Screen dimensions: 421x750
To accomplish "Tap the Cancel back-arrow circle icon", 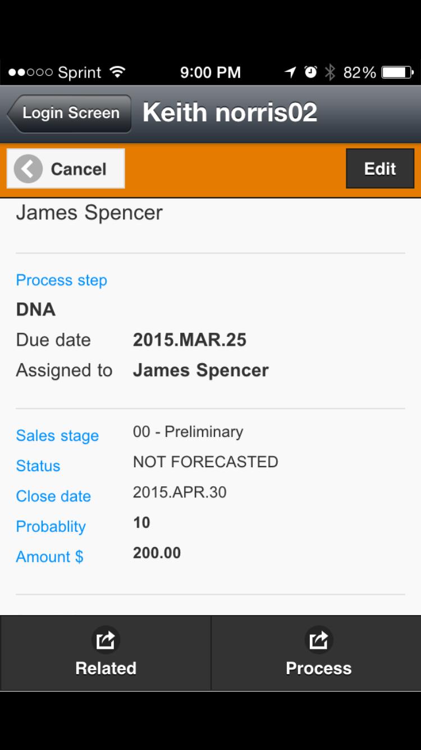I will 28,169.
